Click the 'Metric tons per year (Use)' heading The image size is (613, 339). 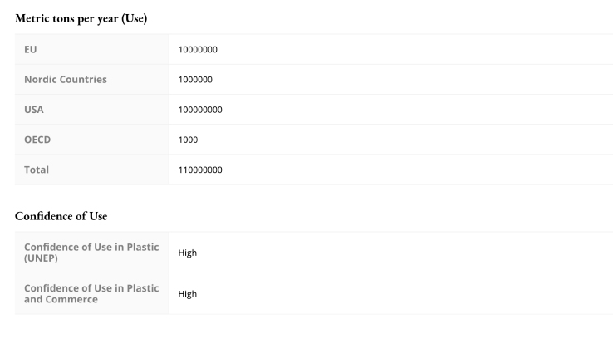pos(81,18)
